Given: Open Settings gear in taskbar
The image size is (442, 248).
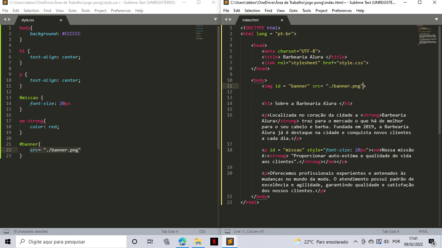Looking at the screenshot, I should (x=166, y=242).
